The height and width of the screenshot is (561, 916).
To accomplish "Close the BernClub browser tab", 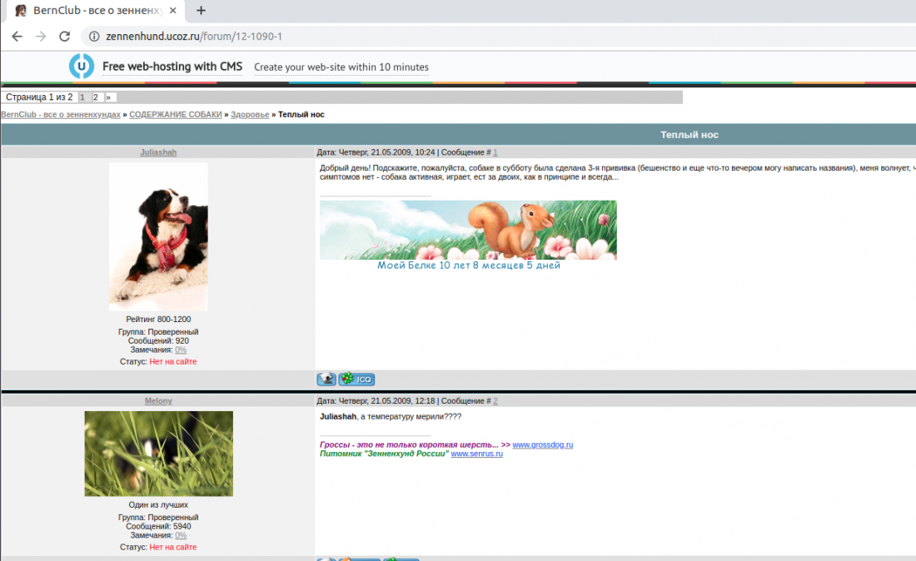I will 173,11.
